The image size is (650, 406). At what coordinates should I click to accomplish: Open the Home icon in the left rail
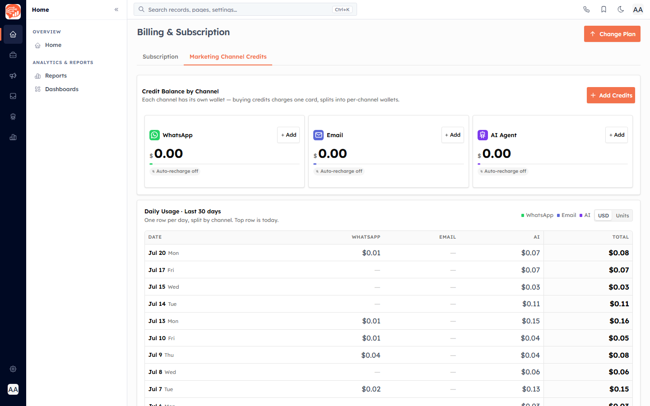click(x=13, y=34)
